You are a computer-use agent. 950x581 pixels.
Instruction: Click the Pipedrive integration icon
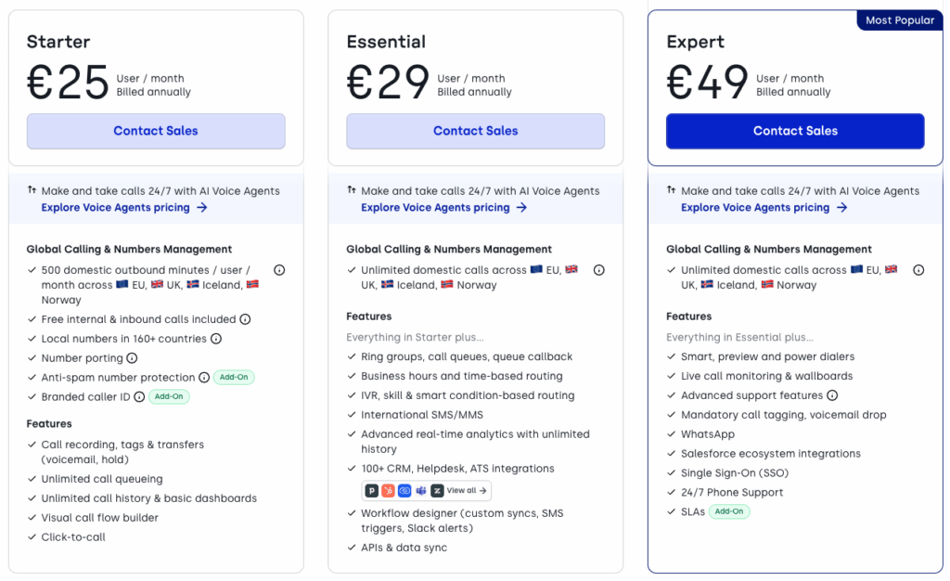click(371, 490)
